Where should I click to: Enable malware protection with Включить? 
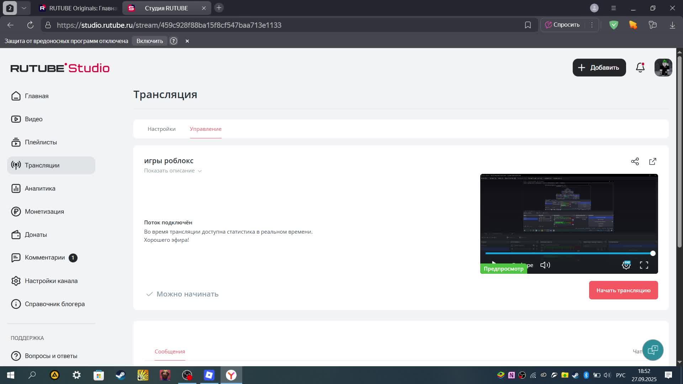pyautogui.click(x=149, y=41)
